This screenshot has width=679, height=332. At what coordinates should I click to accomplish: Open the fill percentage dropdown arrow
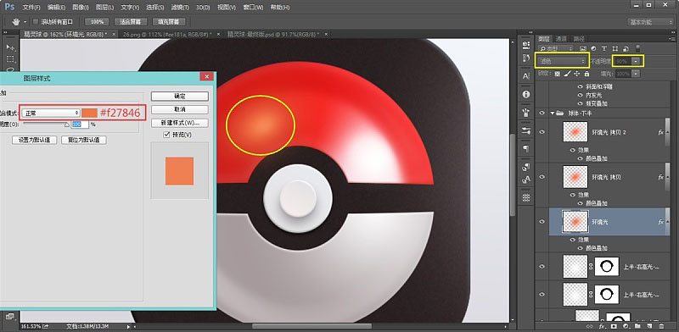pos(635,74)
